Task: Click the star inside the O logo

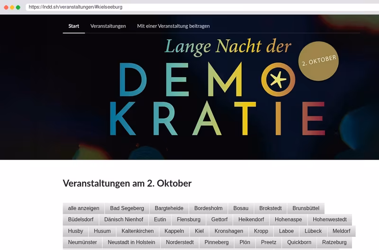Action: (x=278, y=80)
